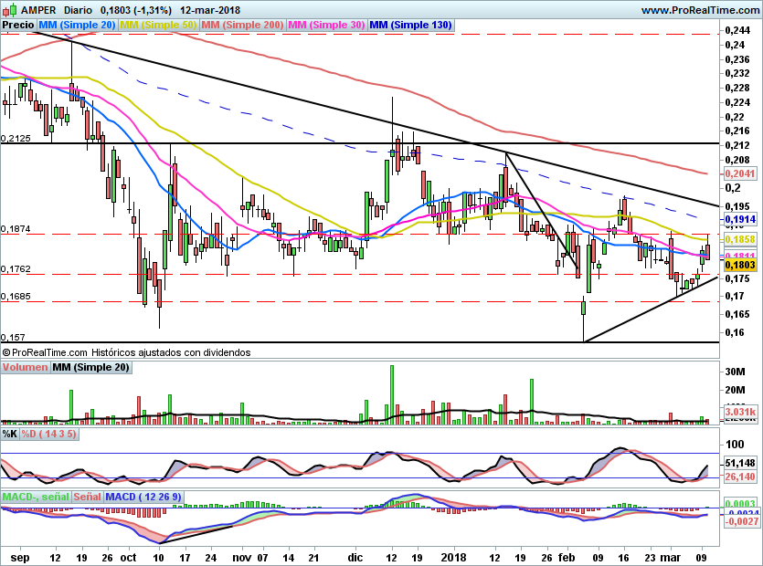Click the 0,2041 MM200 value tag

(x=739, y=173)
